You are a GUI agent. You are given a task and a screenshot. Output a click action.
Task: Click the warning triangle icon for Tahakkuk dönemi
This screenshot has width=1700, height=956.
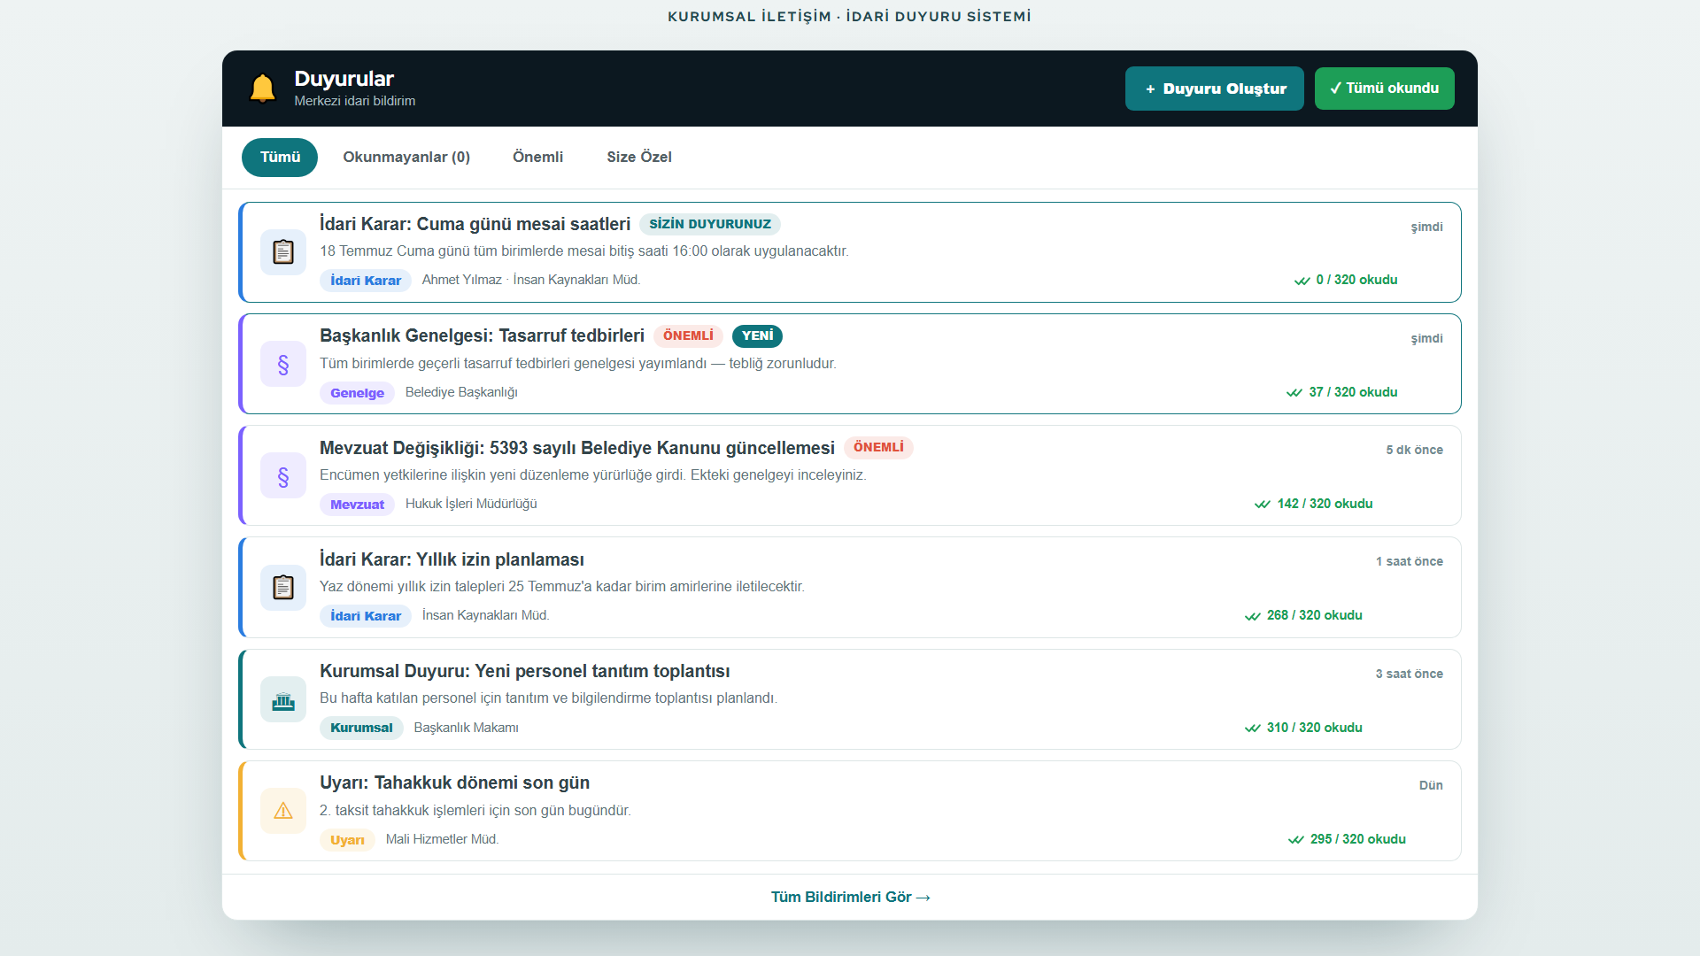[x=283, y=811]
